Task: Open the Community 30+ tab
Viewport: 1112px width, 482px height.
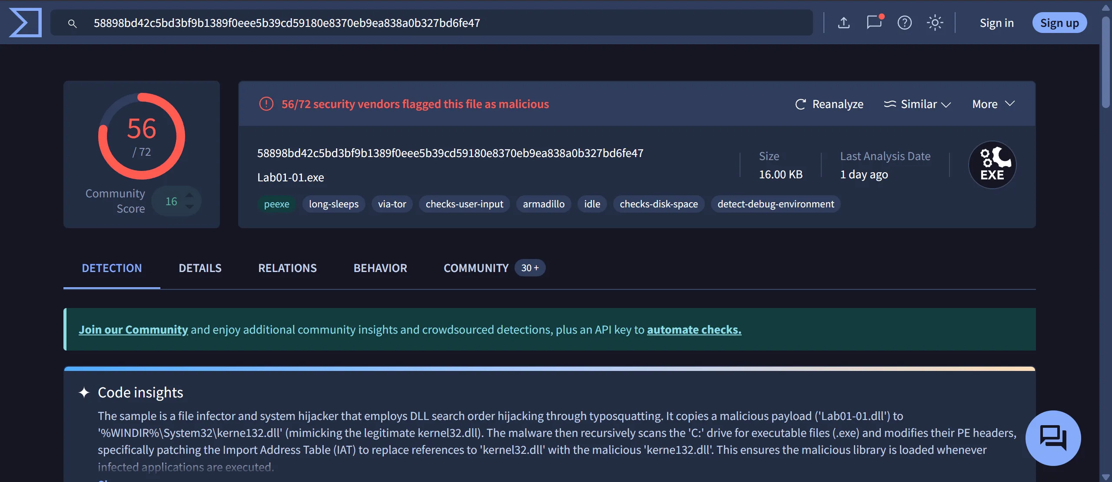Action: point(494,268)
